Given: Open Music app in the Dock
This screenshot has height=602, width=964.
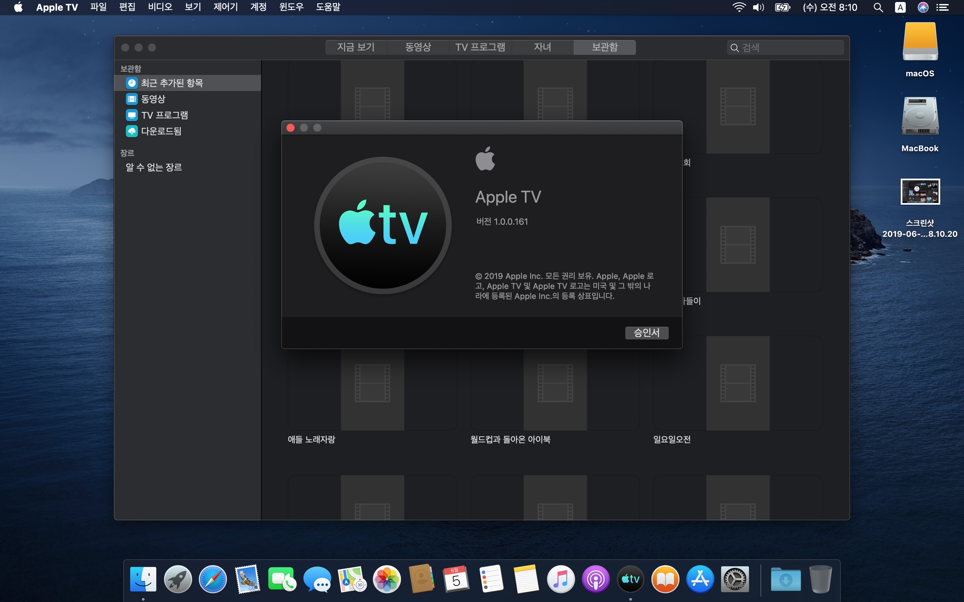Looking at the screenshot, I should pos(560,579).
